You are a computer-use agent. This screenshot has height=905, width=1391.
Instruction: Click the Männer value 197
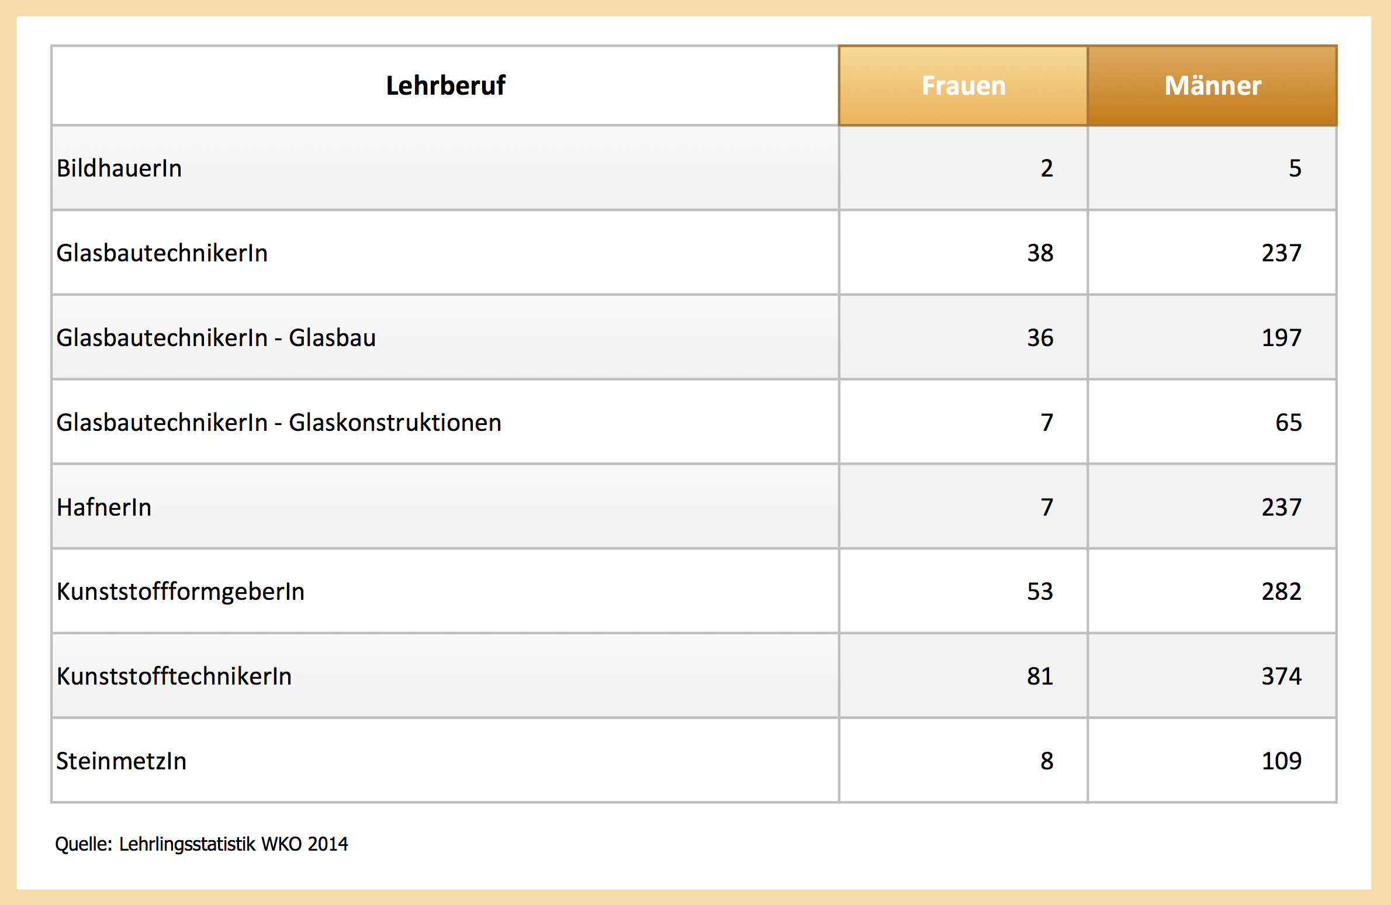tap(1281, 338)
